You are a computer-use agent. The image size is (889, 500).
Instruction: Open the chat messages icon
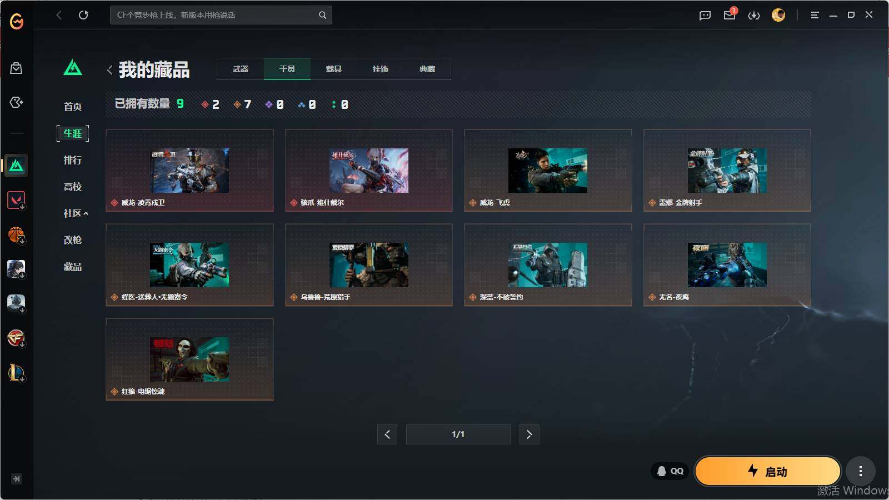pos(705,15)
